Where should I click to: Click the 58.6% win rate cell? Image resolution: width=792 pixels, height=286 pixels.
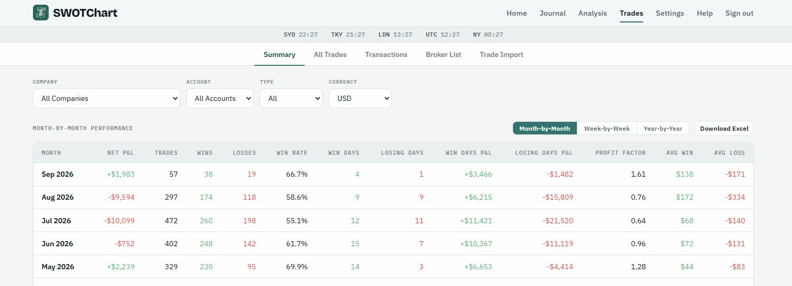pyautogui.click(x=297, y=197)
